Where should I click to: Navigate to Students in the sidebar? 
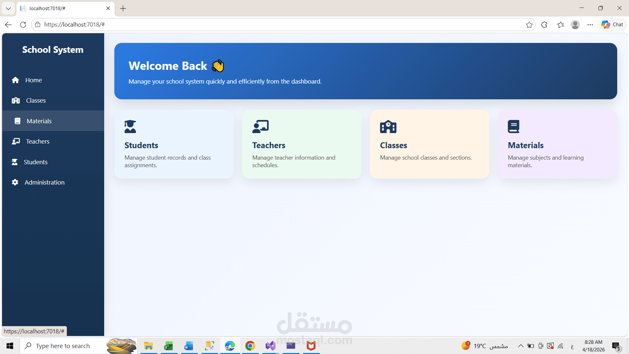53,162
